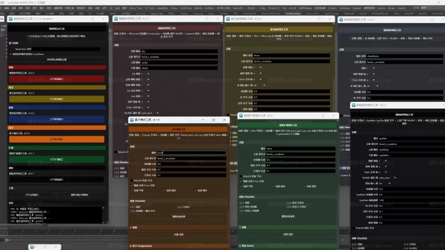
Task: Click the right tools button at launcher bottom
Action: pyautogui.click(x=79, y=195)
